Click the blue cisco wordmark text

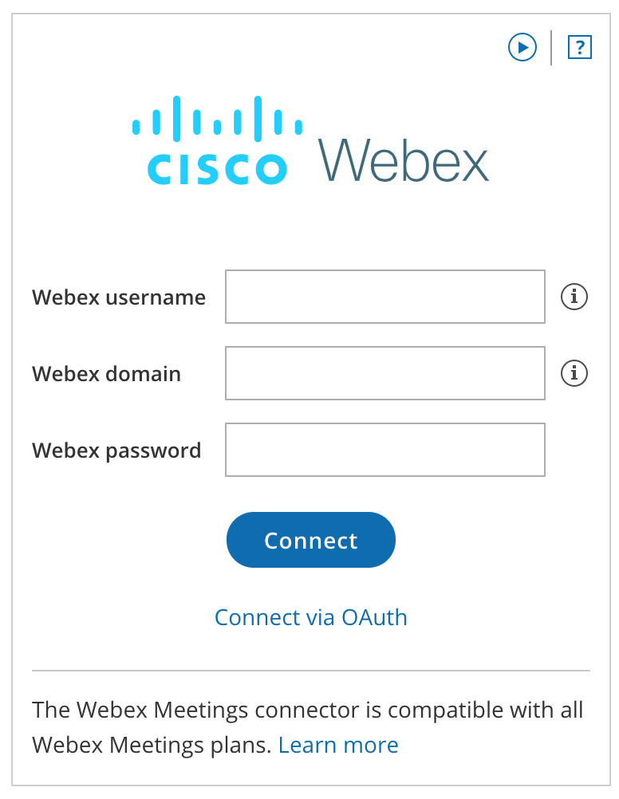pyautogui.click(x=217, y=169)
